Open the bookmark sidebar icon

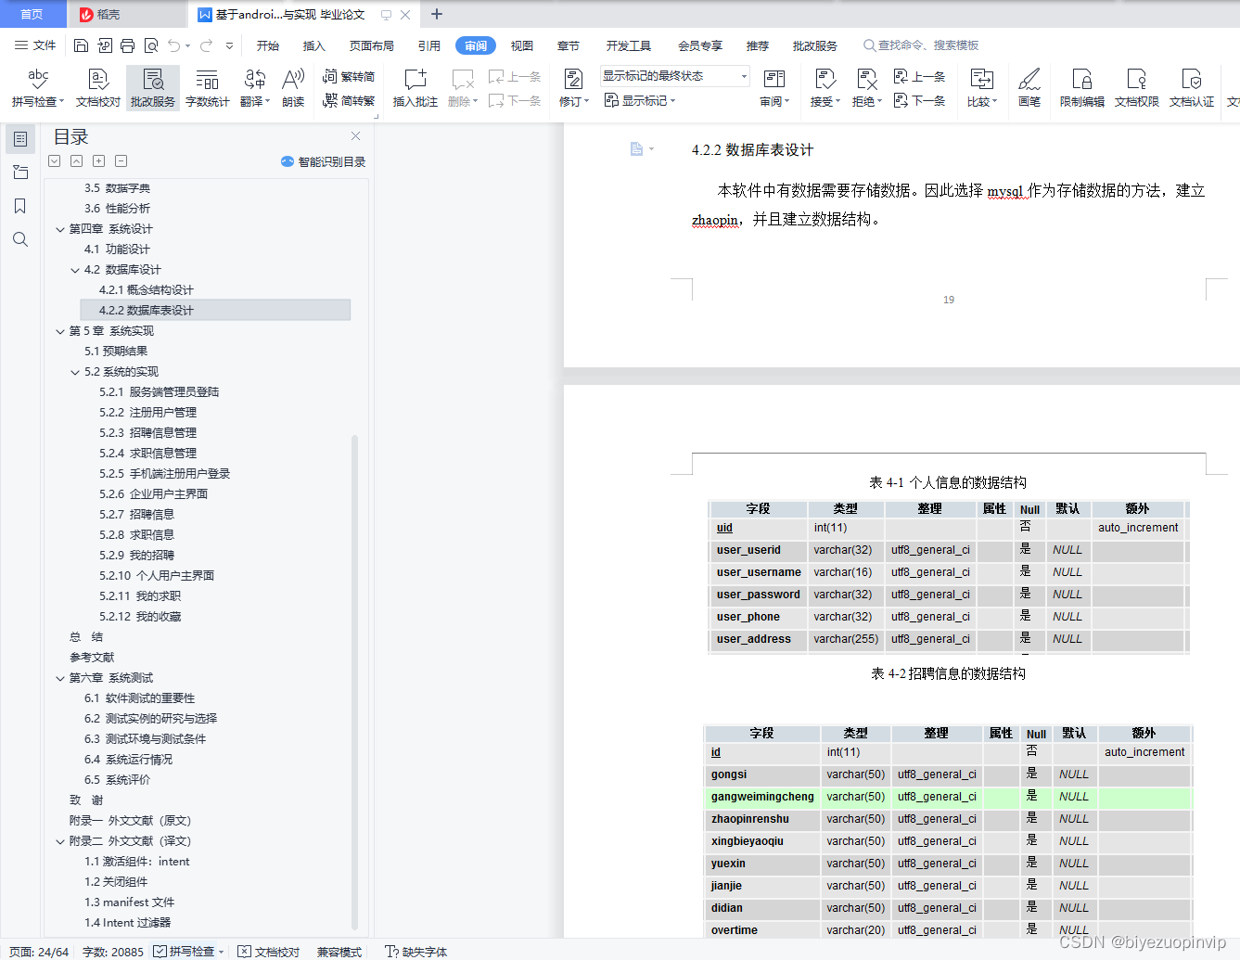click(x=20, y=206)
